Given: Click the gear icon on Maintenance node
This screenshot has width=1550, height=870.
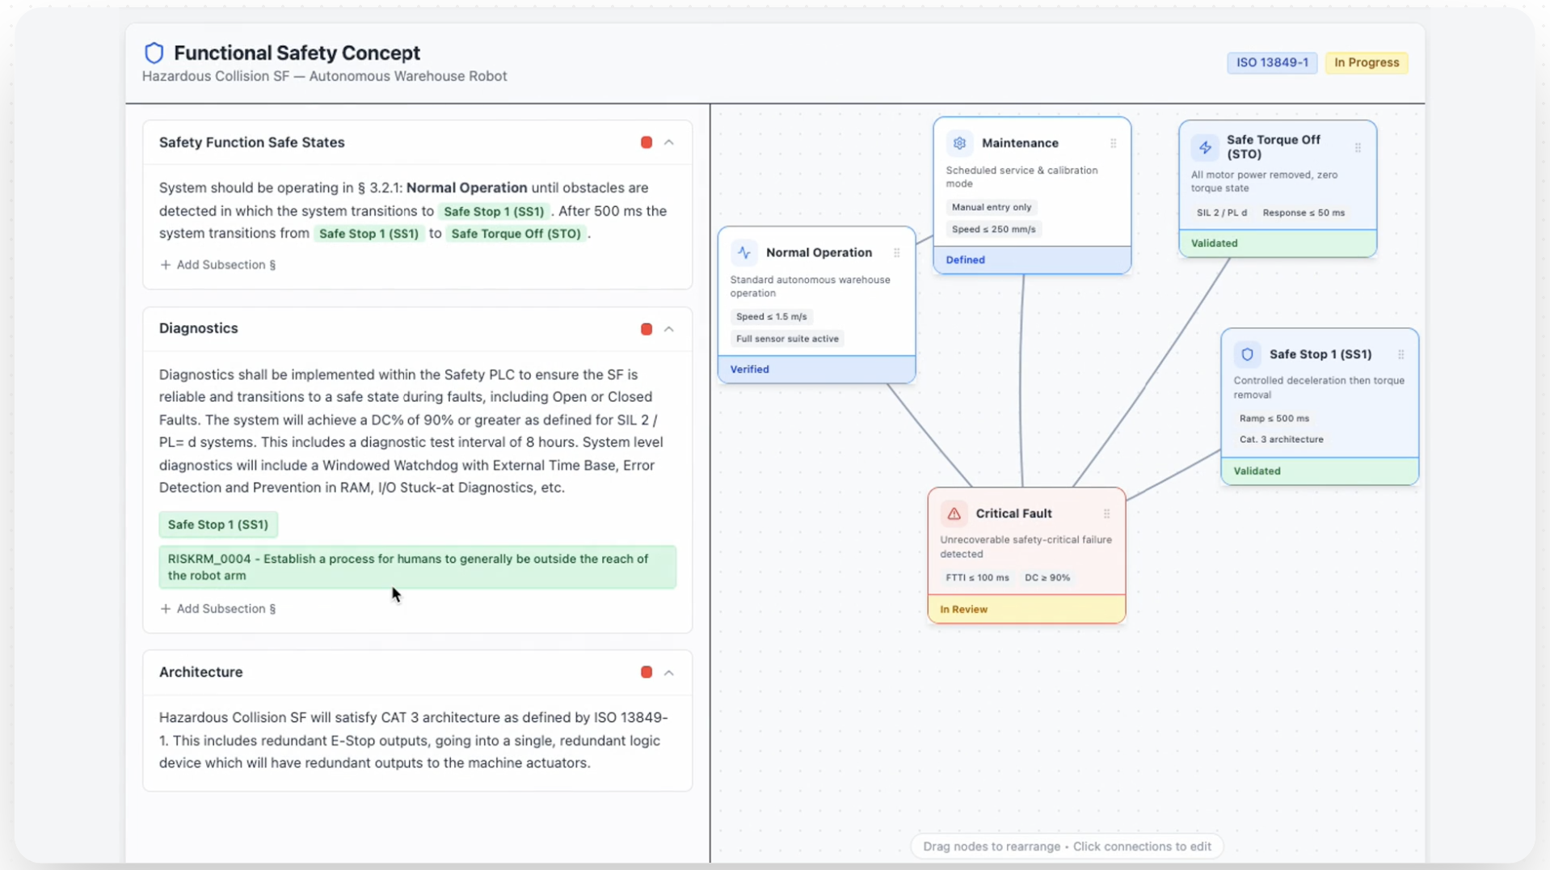Looking at the screenshot, I should (x=959, y=143).
